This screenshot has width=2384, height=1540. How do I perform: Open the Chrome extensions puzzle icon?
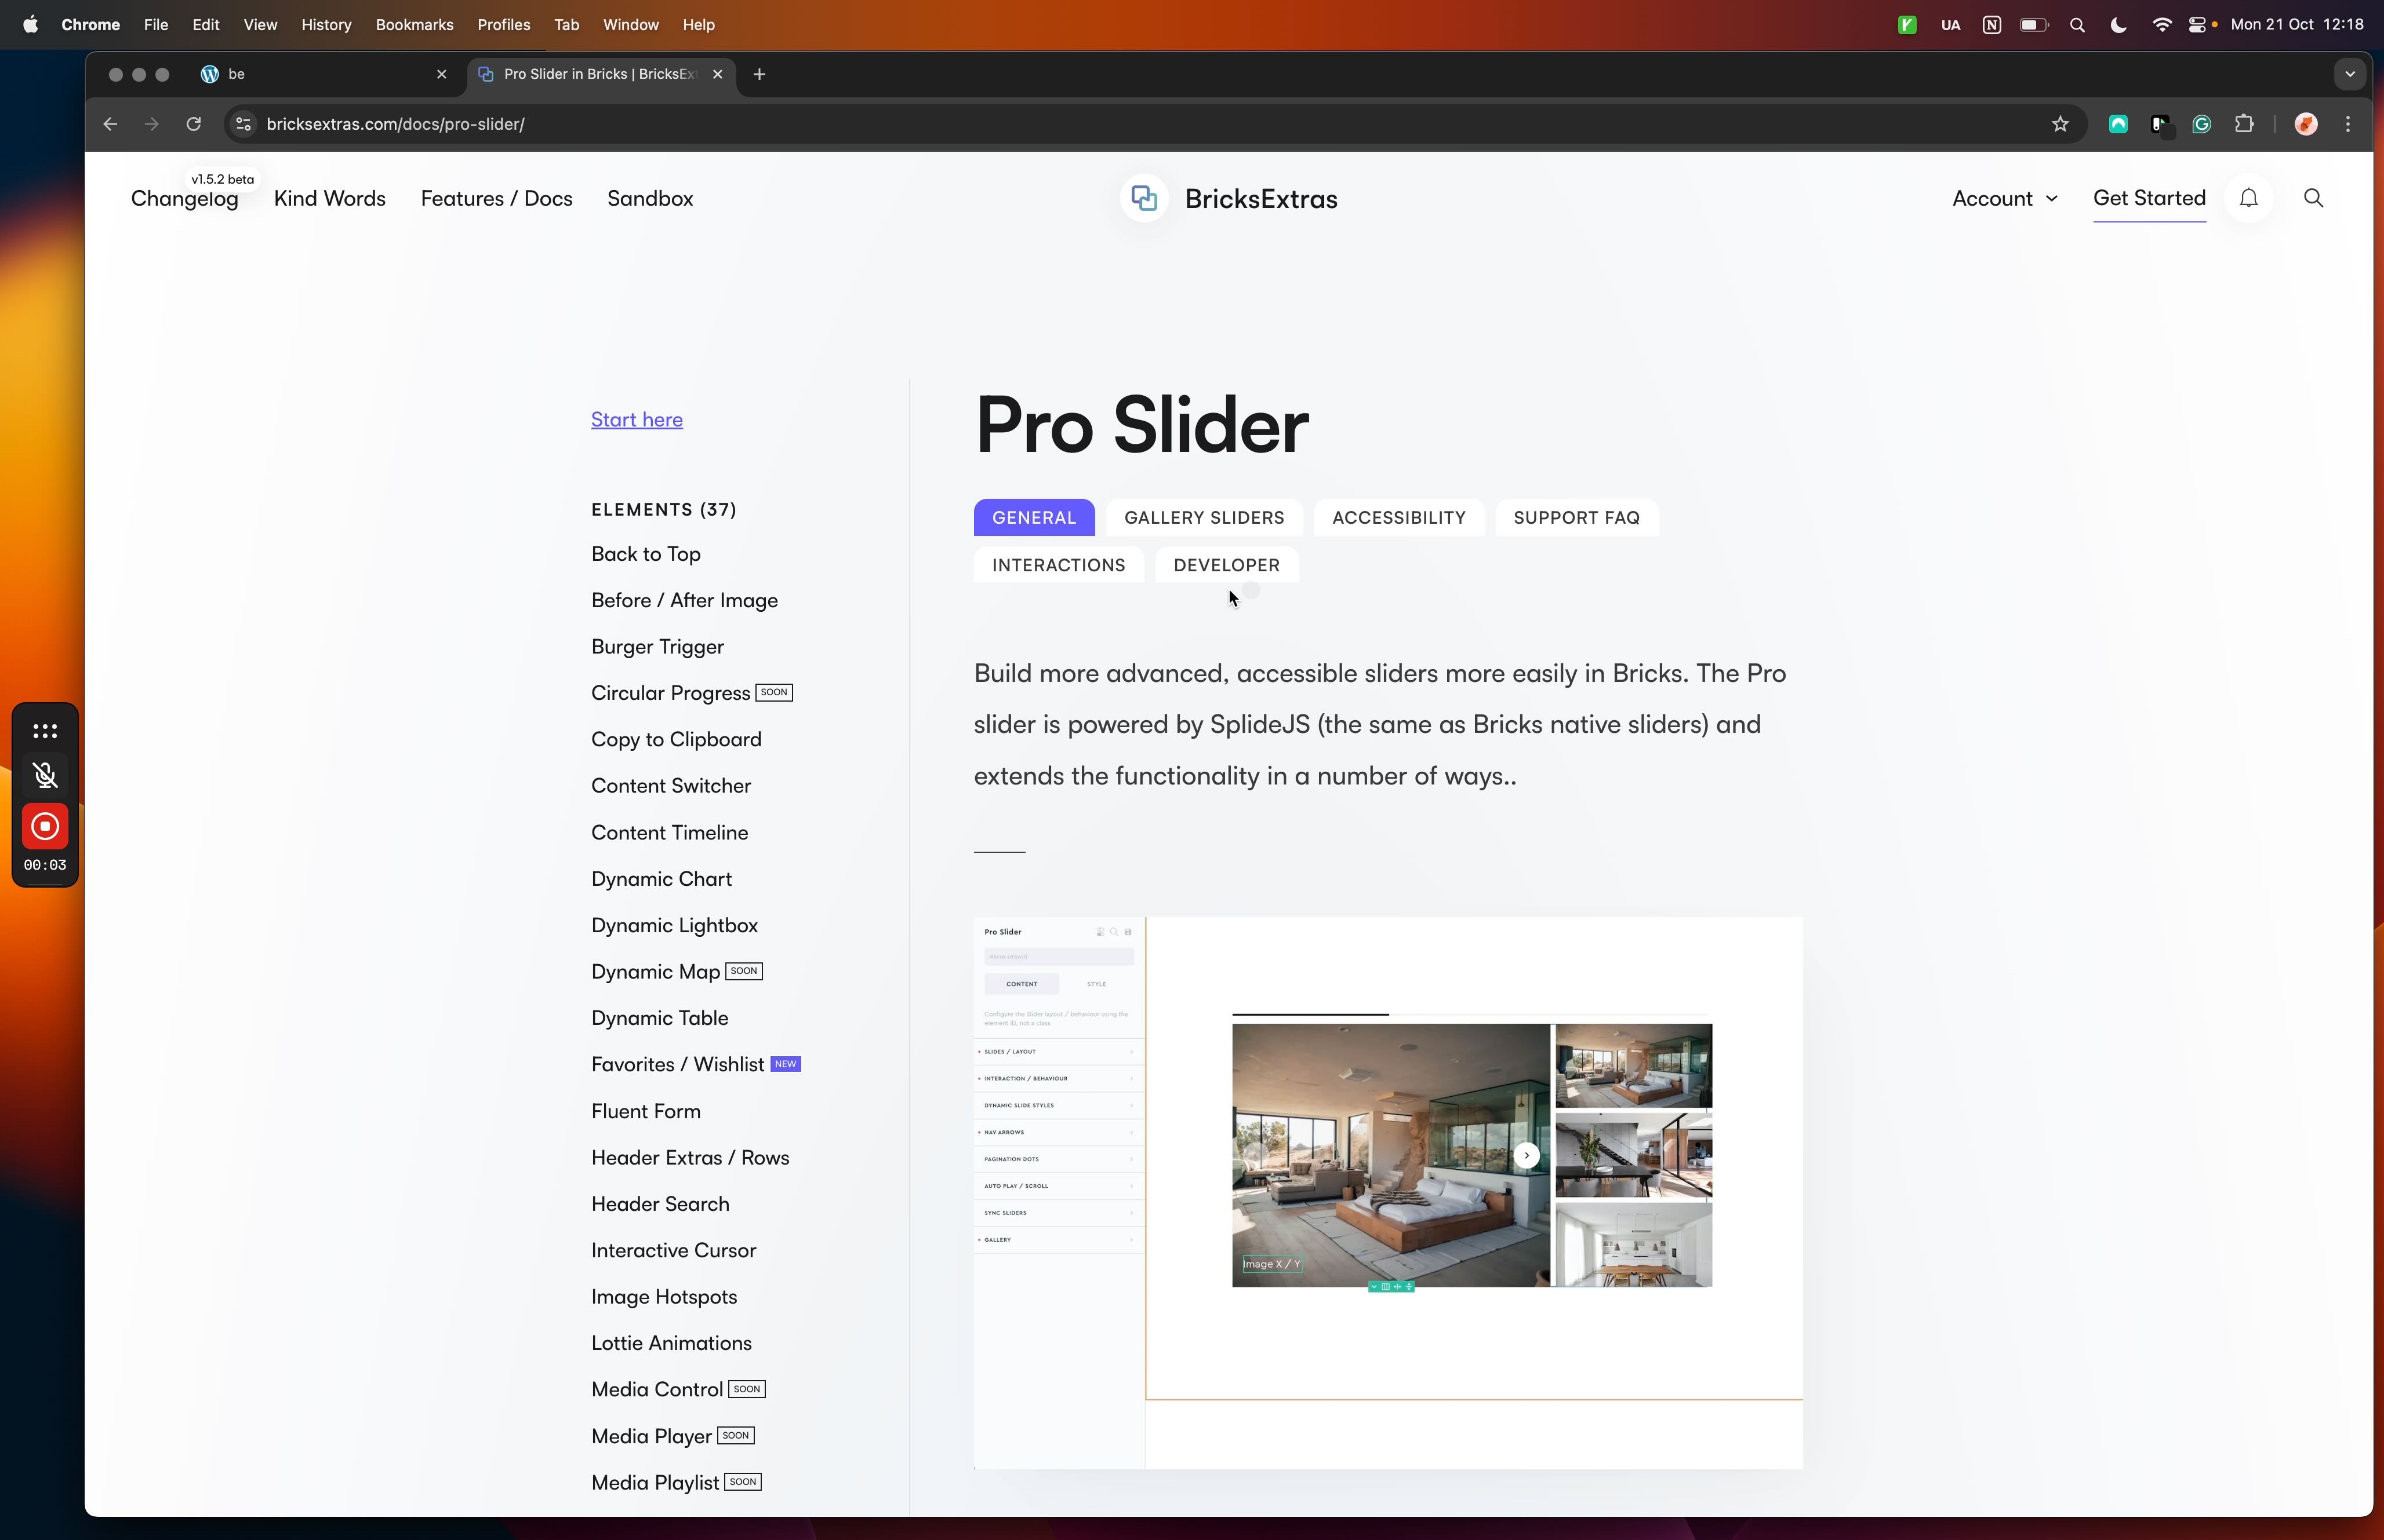(2244, 124)
